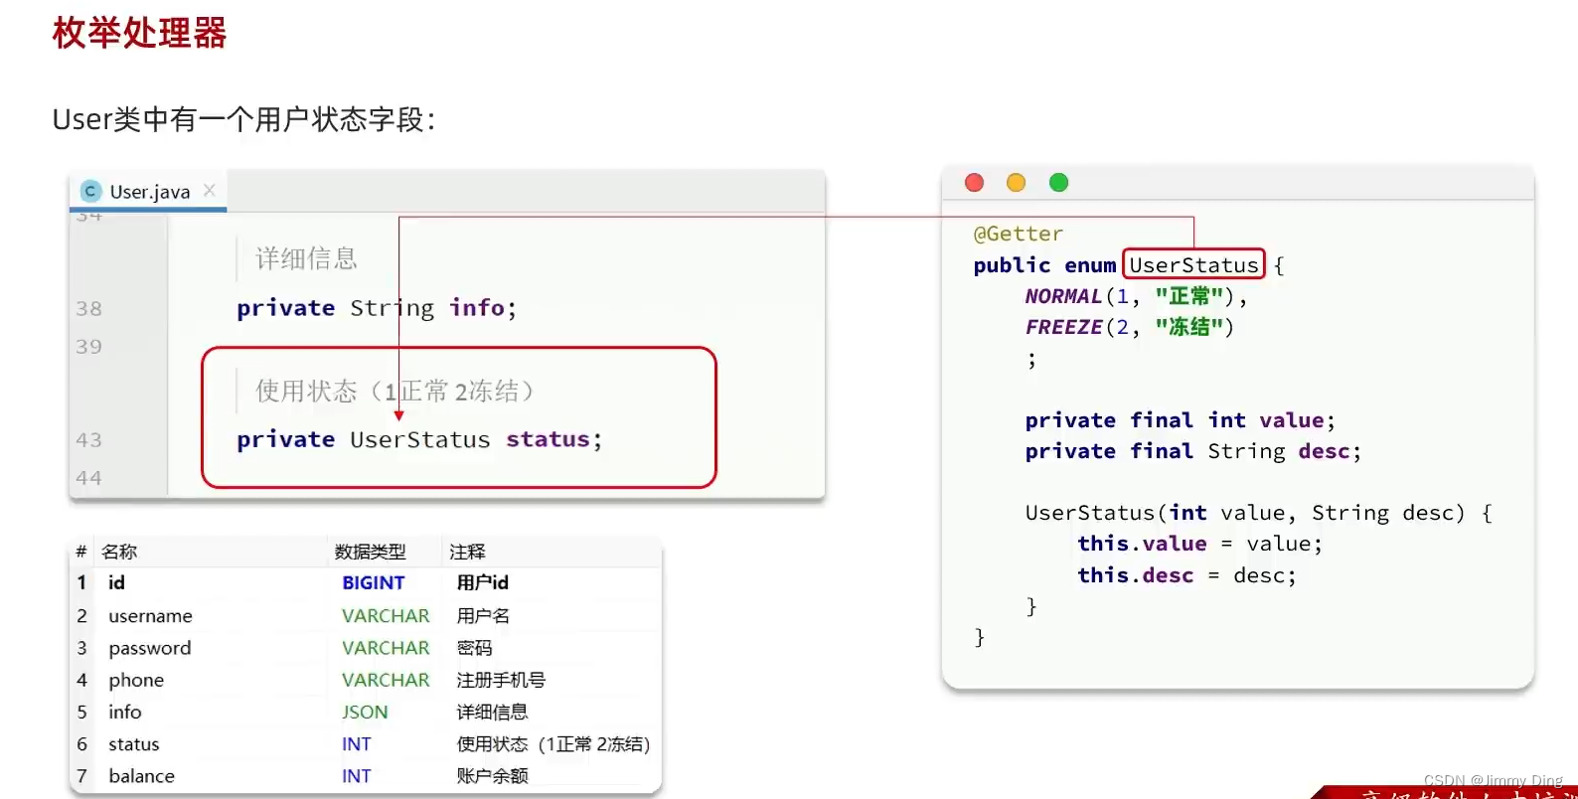The height and width of the screenshot is (799, 1578).
Task: Click the 'info' field name in User.java
Action: pos(477,308)
